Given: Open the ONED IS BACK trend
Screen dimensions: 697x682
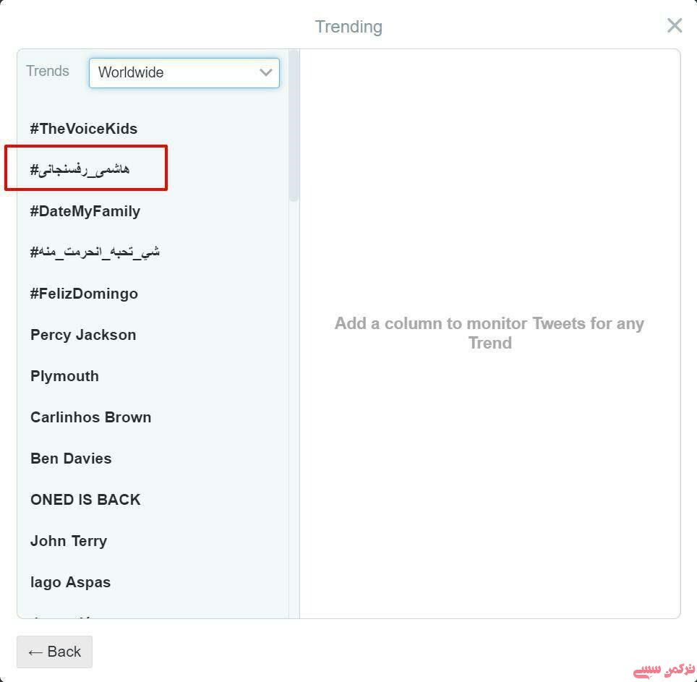Looking at the screenshot, I should point(85,500).
